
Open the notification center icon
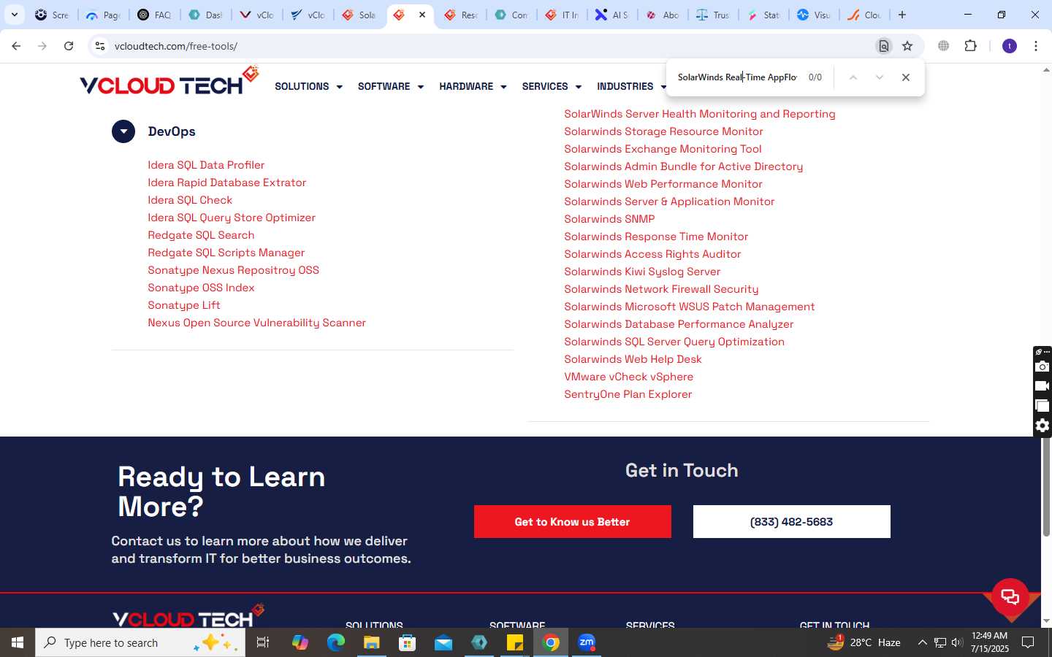click(x=1028, y=642)
